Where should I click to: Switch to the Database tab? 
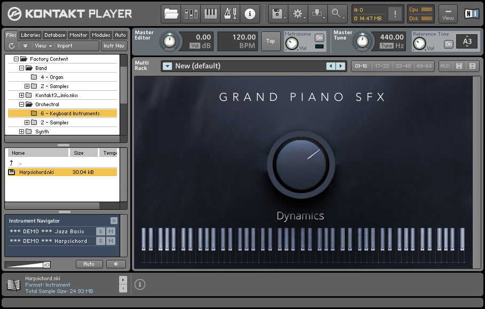tap(54, 35)
